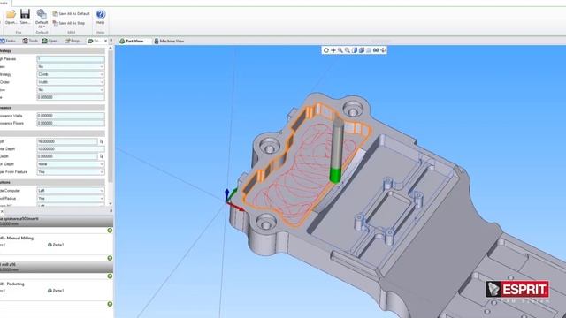
Task: Click pick icon beside 0.000000 depth field
Action: (102, 156)
